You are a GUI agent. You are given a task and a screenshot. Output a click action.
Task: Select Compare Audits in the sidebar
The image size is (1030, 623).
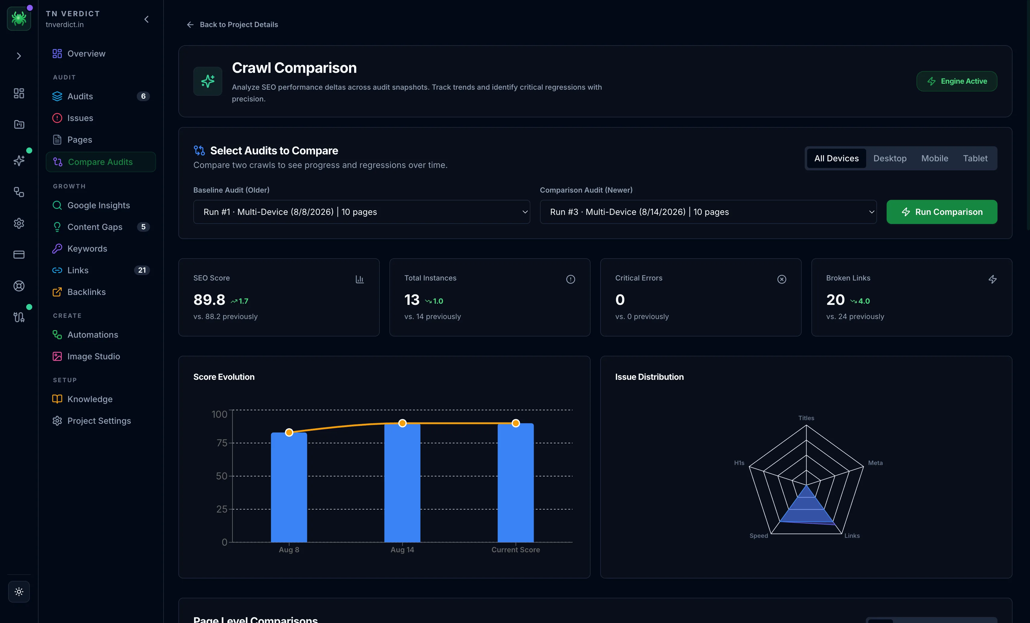pyautogui.click(x=101, y=162)
